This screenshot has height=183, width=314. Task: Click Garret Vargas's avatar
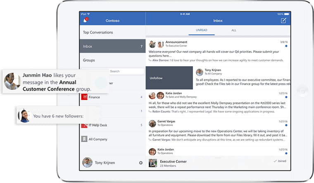pyautogui.click(x=152, y=124)
